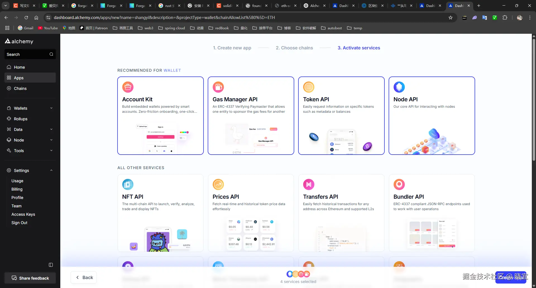This screenshot has height=288, width=536.
Task: Open the tab search dropdown arrow
Action: [x=6, y=6]
